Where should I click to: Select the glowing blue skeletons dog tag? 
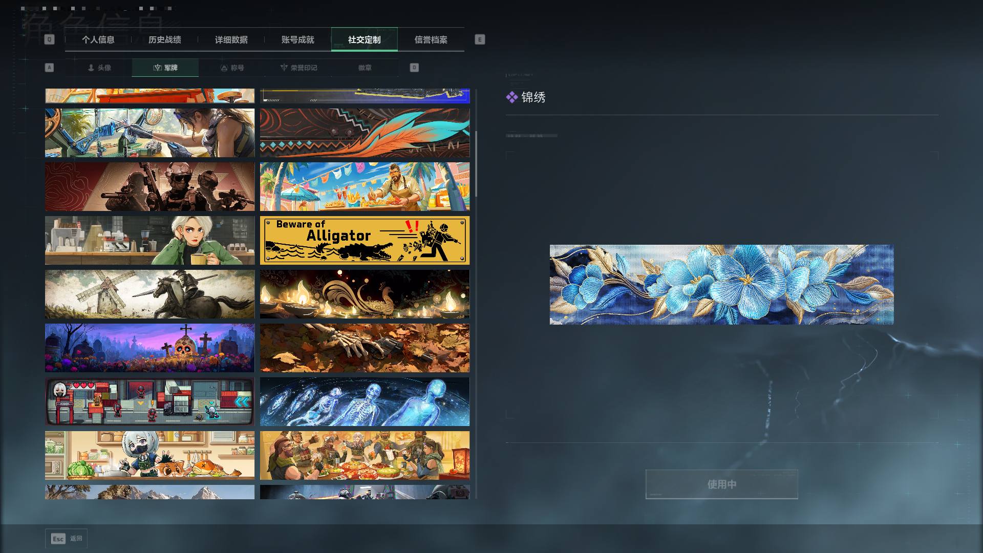pos(365,401)
